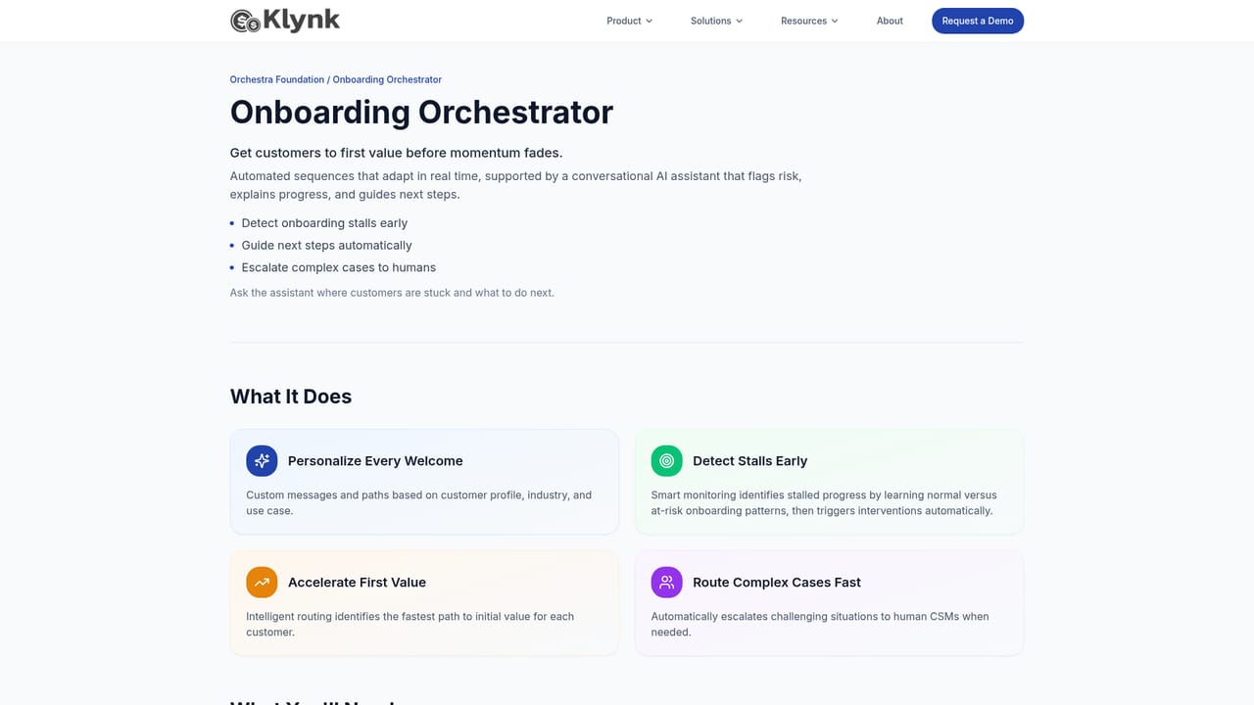This screenshot has width=1254, height=705.
Task: Select the Route Complex Cases Fast heading
Action: click(777, 582)
